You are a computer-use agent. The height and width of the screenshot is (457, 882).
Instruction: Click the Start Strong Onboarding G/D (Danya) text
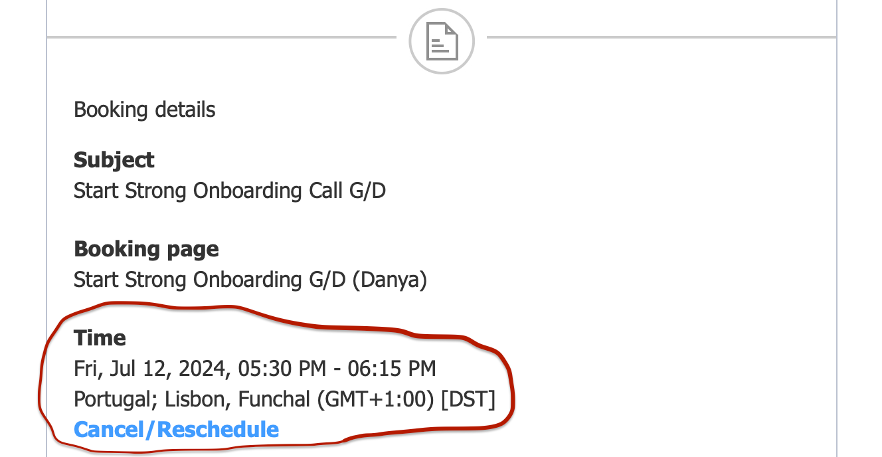point(250,280)
